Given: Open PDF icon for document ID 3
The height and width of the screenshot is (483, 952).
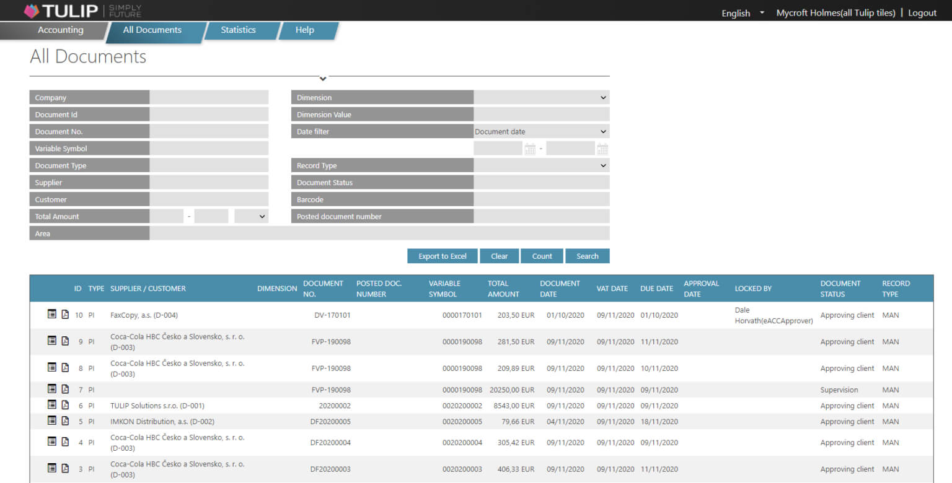Looking at the screenshot, I should pyautogui.click(x=65, y=468).
